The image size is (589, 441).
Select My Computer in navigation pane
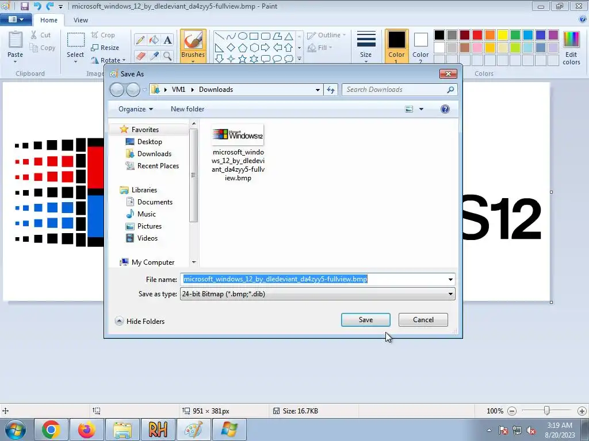[147, 262]
